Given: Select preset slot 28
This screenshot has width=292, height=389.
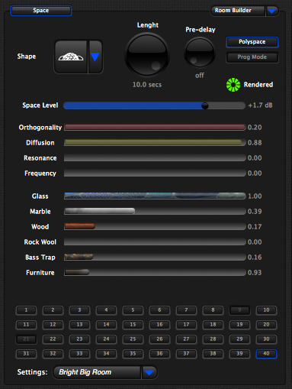Looking at the screenshot, I should (213, 339).
